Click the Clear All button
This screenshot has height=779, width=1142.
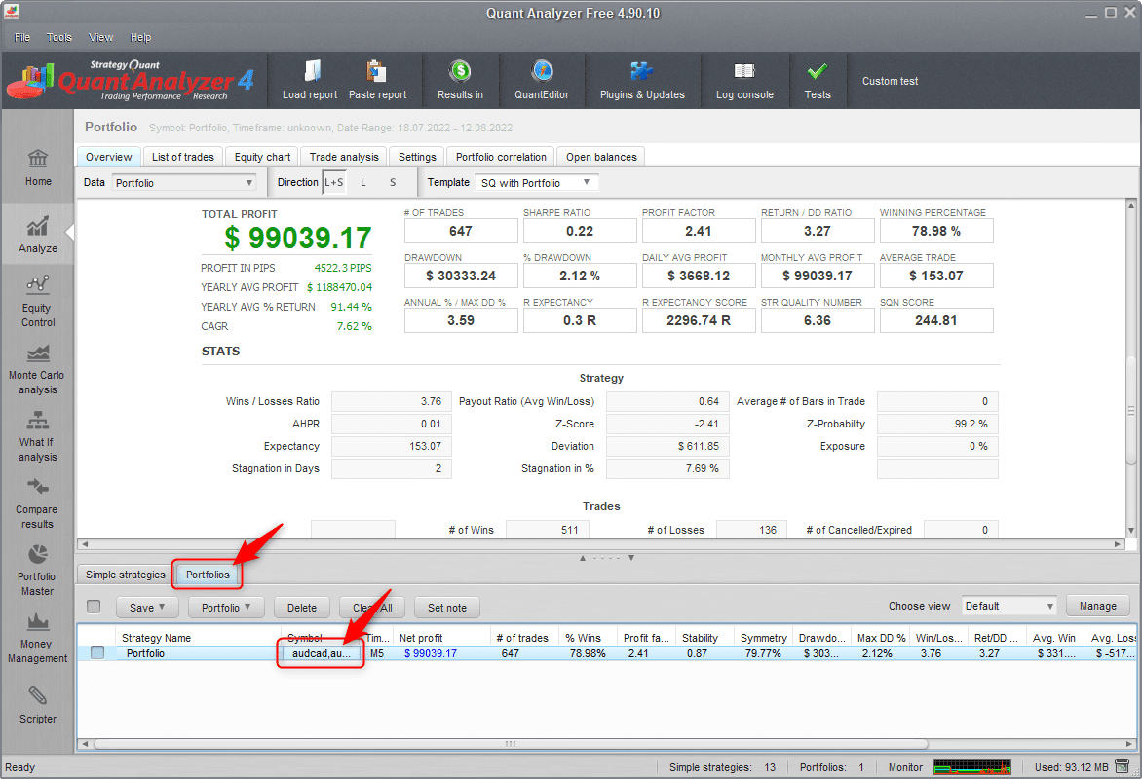click(372, 608)
